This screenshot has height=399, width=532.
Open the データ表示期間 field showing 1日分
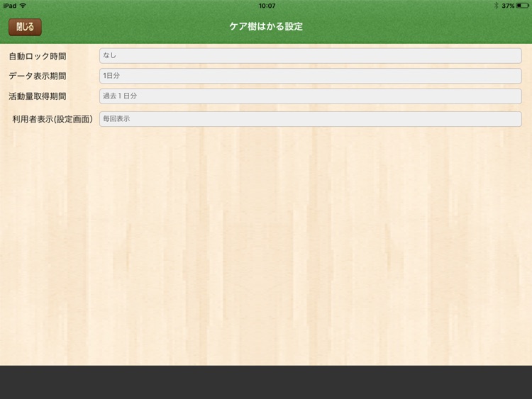point(311,76)
